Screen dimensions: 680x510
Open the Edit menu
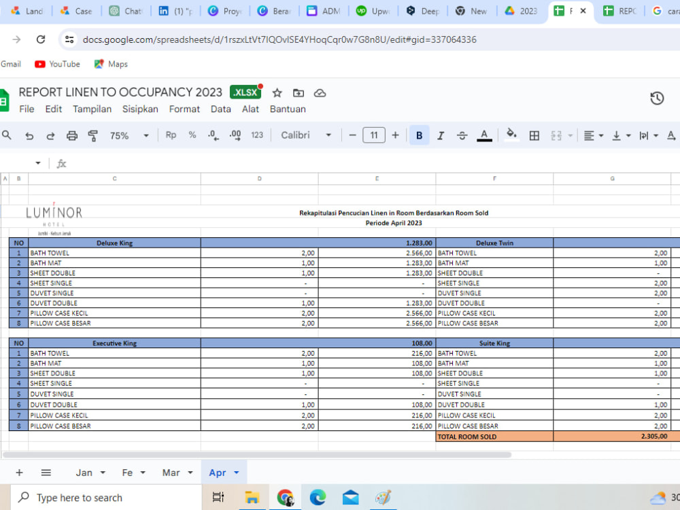(x=53, y=109)
